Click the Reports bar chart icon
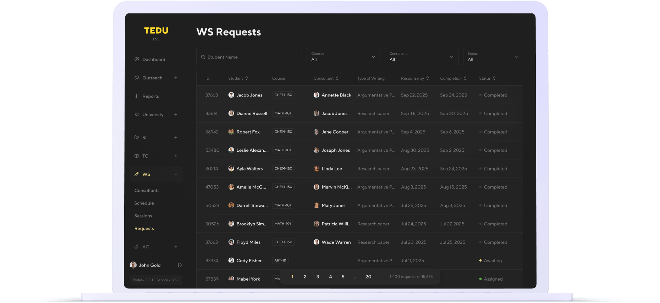 pos(137,96)
